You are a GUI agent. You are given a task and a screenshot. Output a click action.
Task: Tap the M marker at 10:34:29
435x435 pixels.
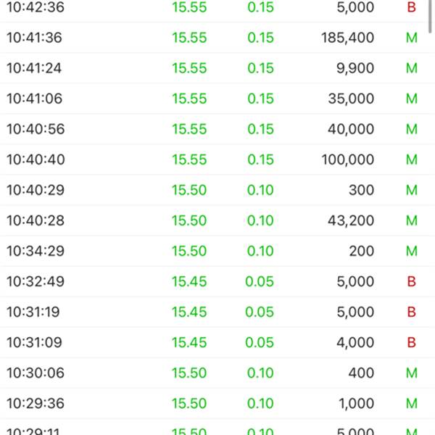[x=412, y=251]
